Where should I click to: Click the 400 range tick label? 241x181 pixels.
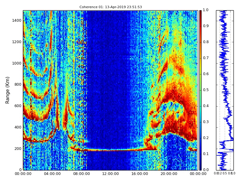pos(18,127)
